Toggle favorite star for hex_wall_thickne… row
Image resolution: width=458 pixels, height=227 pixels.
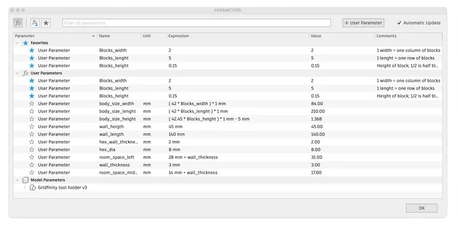click(x=32, y=142)
